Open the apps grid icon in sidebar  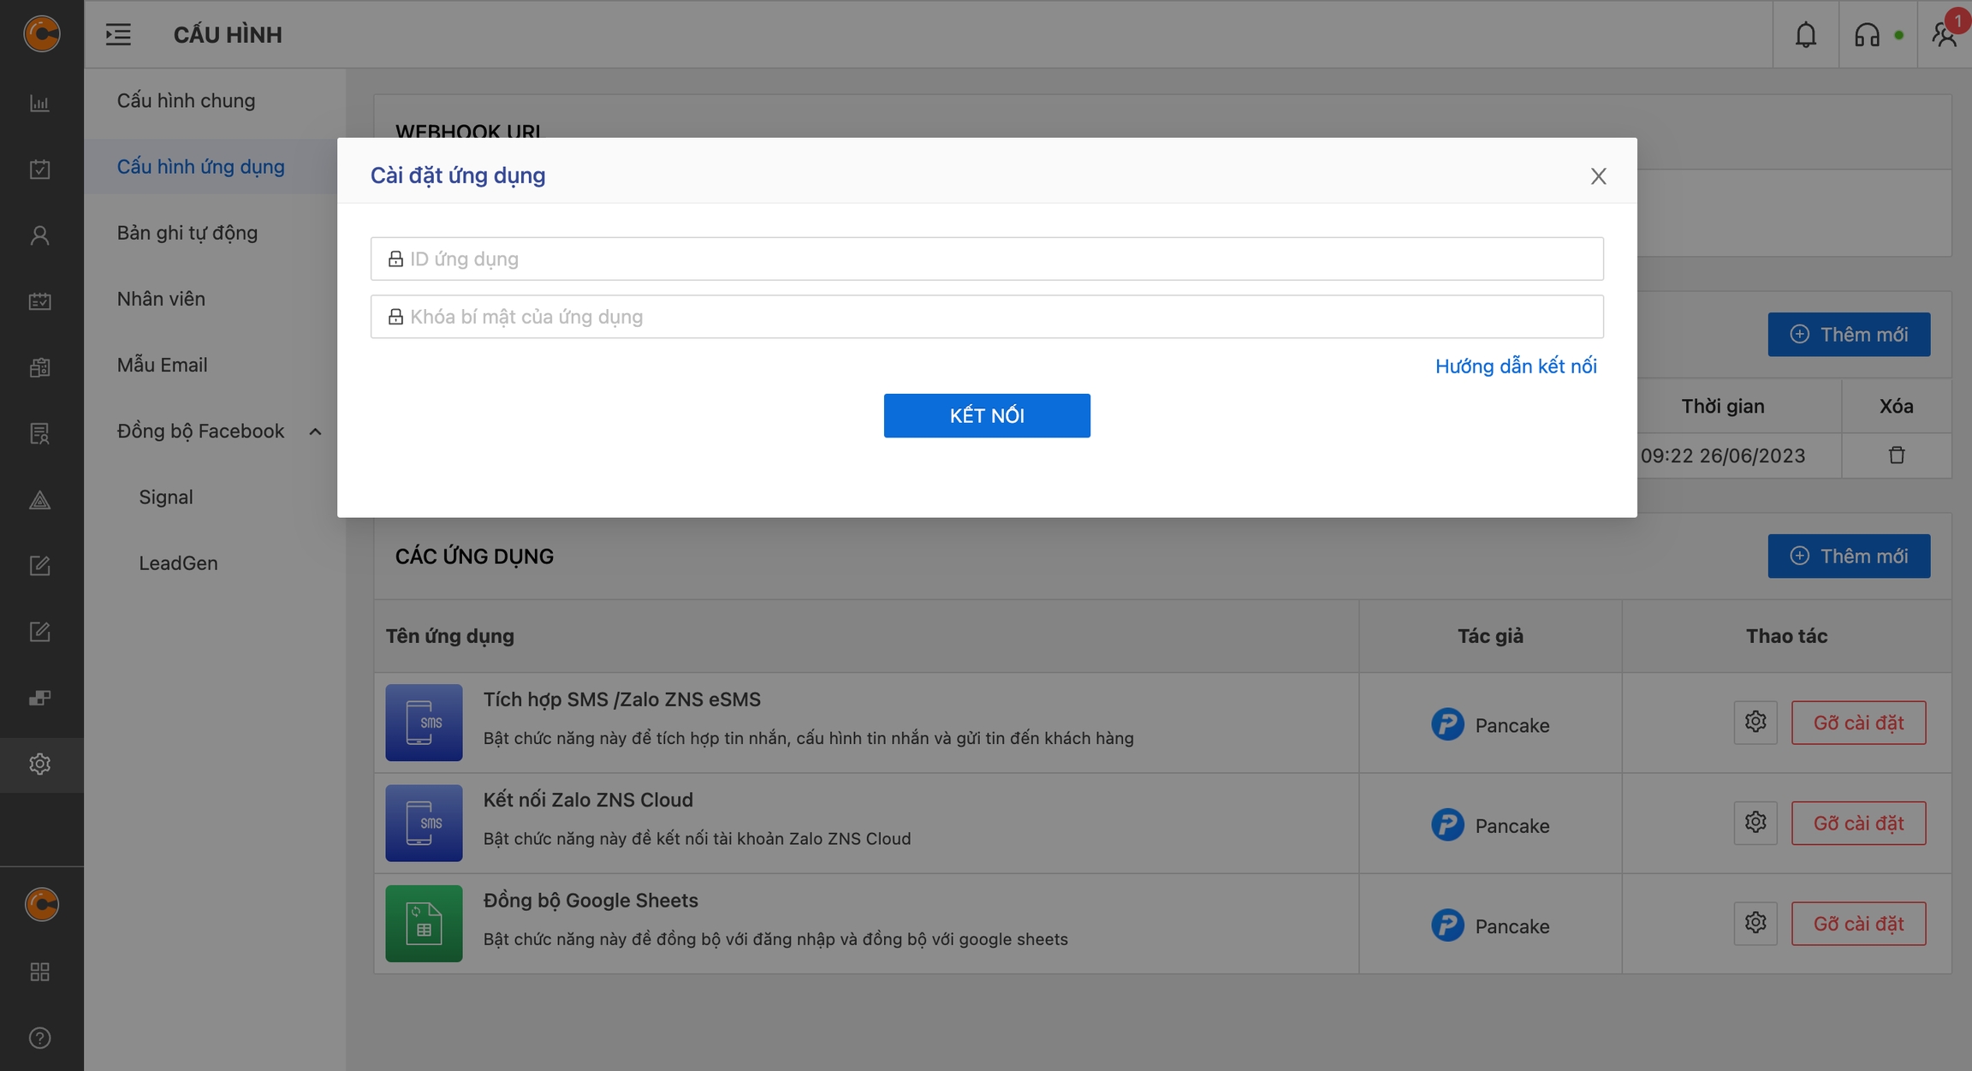(x=40, y=972)
